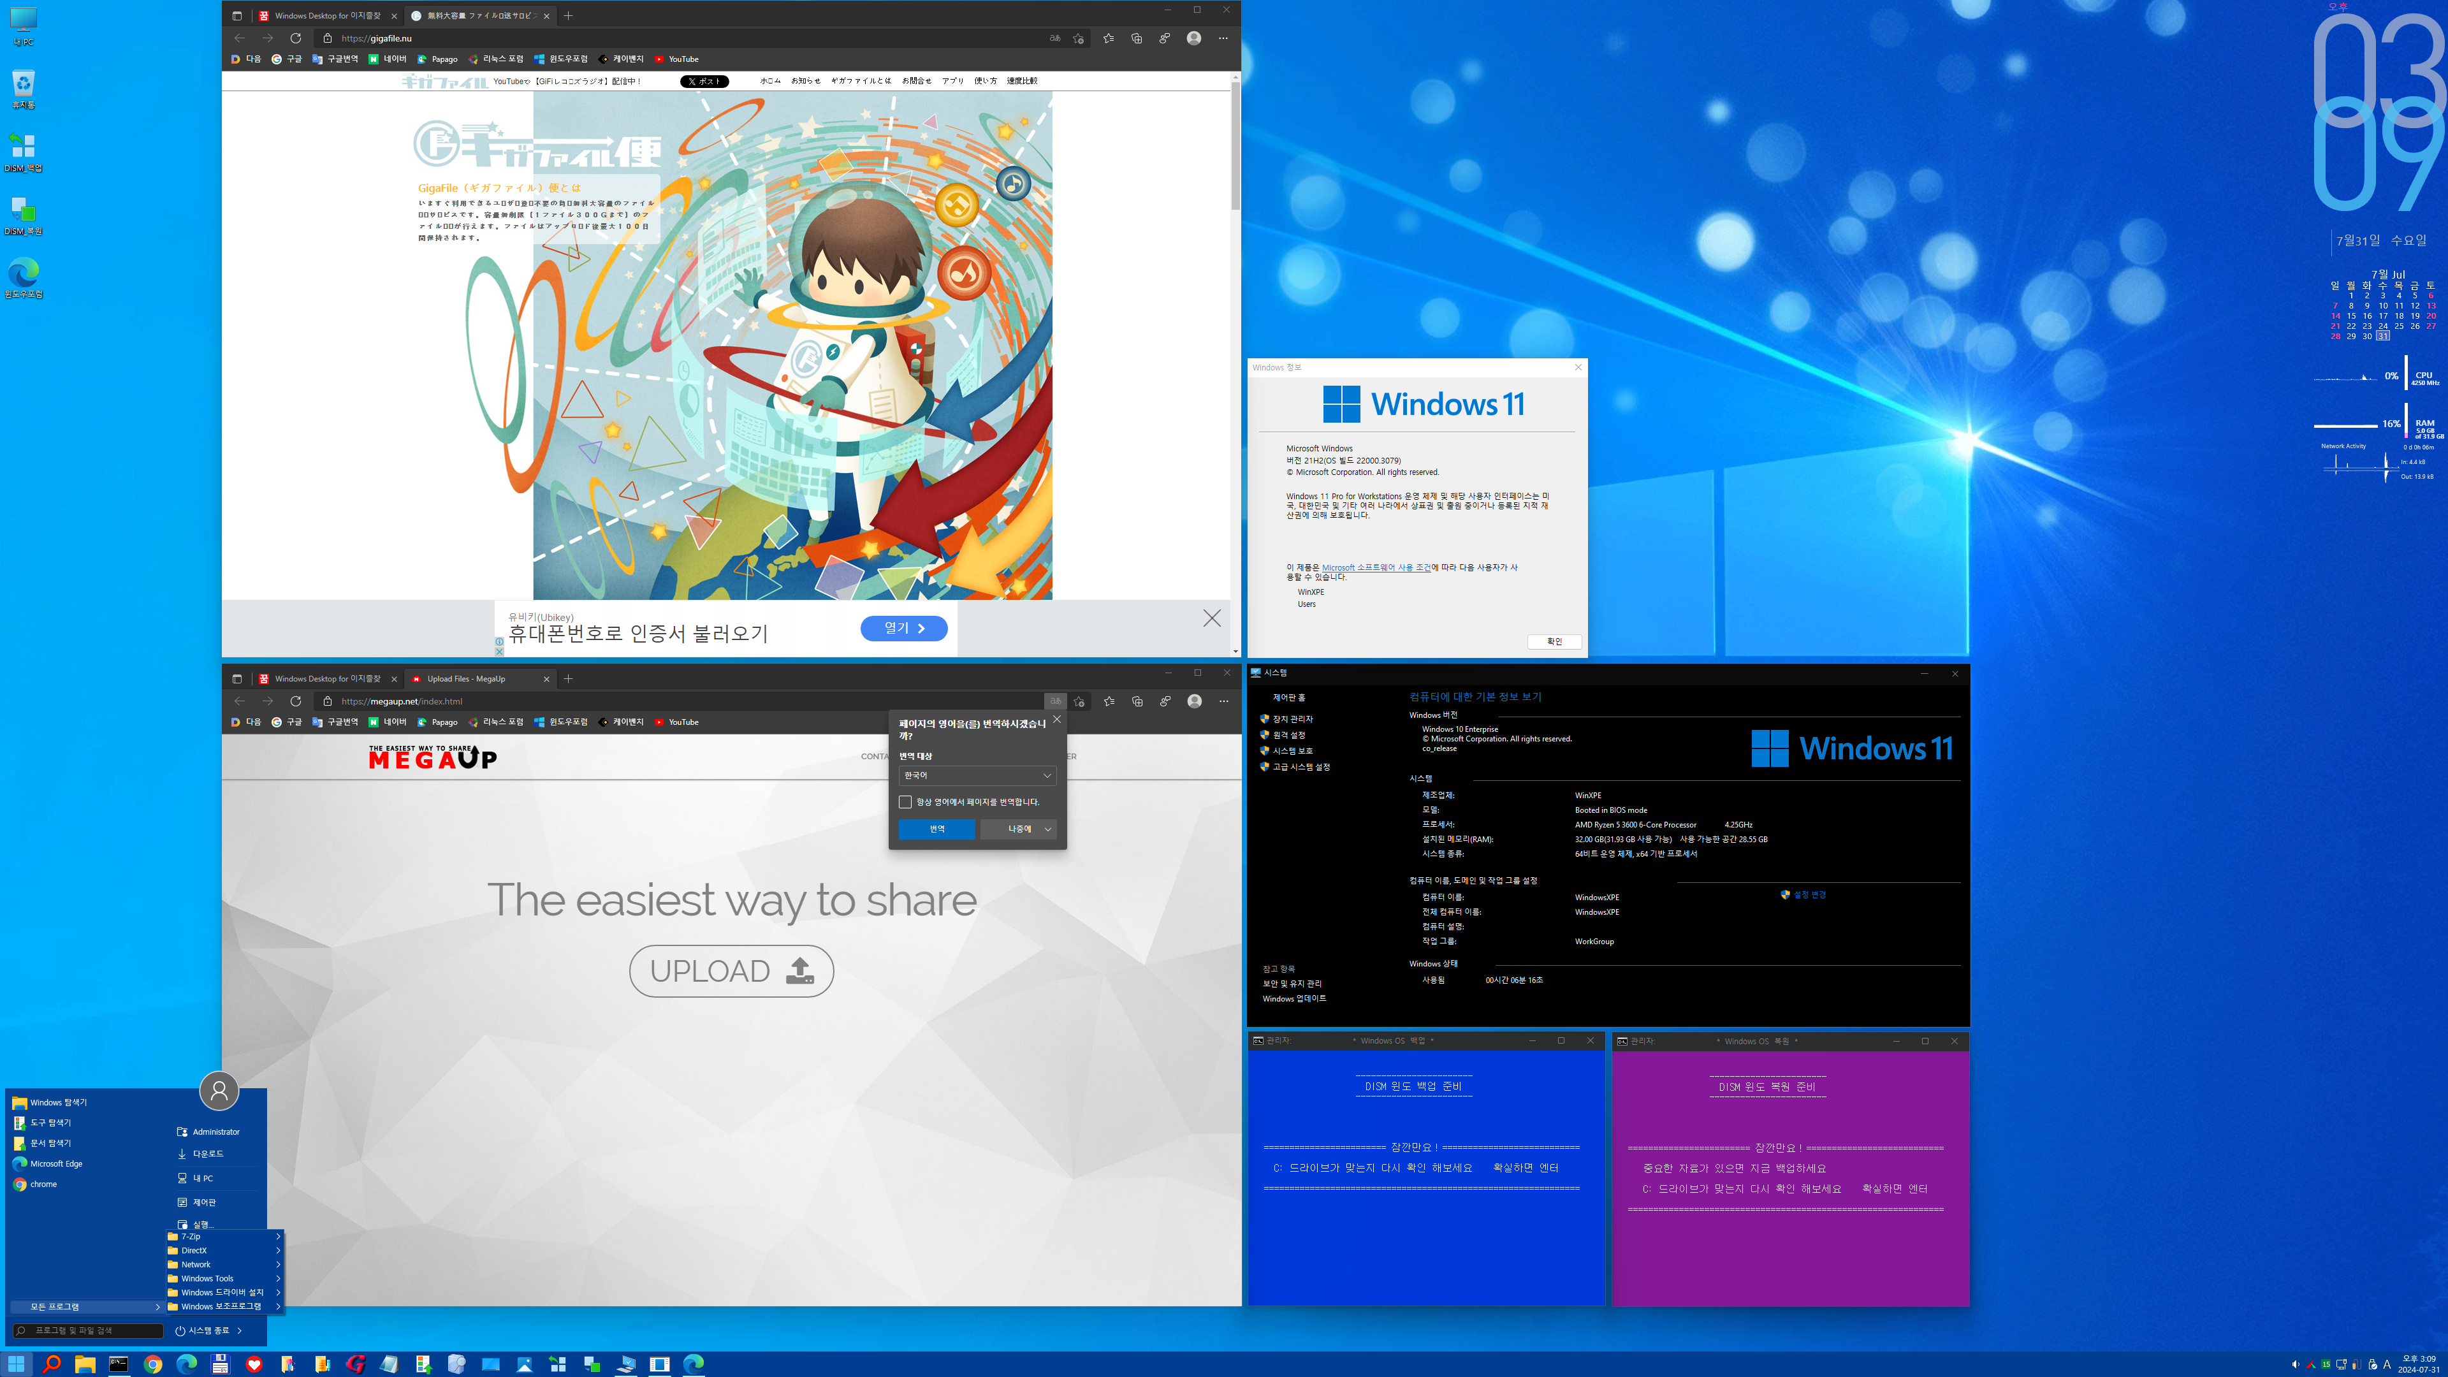Open the DISM_백업 desktop shortcut

pos(23,152)
